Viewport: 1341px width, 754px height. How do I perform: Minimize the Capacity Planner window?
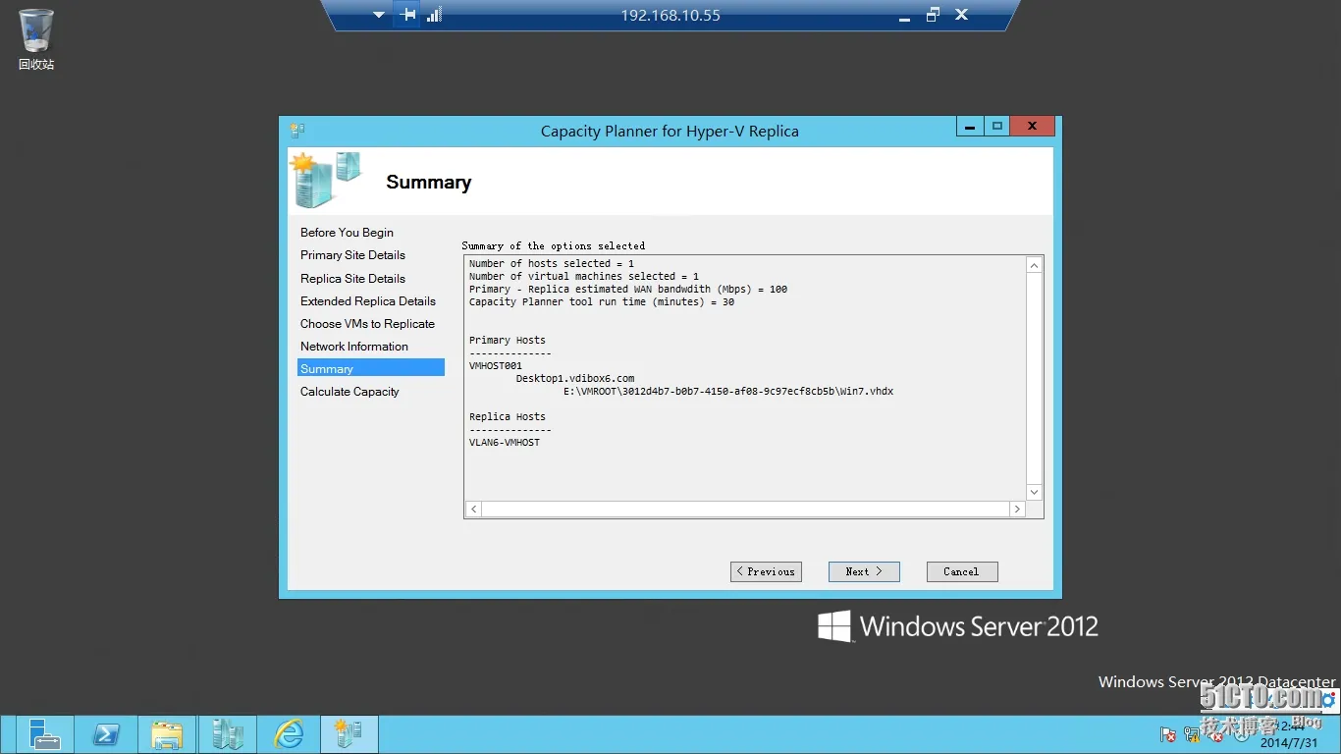(x=970, y=127)
